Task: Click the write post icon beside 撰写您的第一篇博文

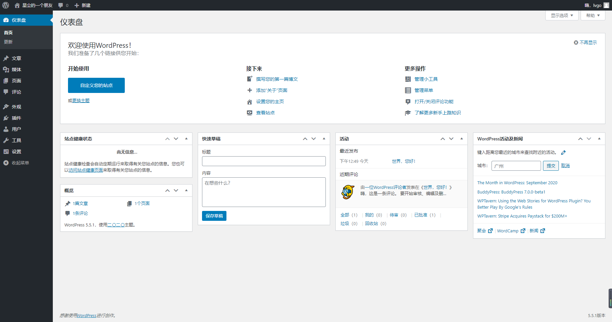Action: [250, 79]
